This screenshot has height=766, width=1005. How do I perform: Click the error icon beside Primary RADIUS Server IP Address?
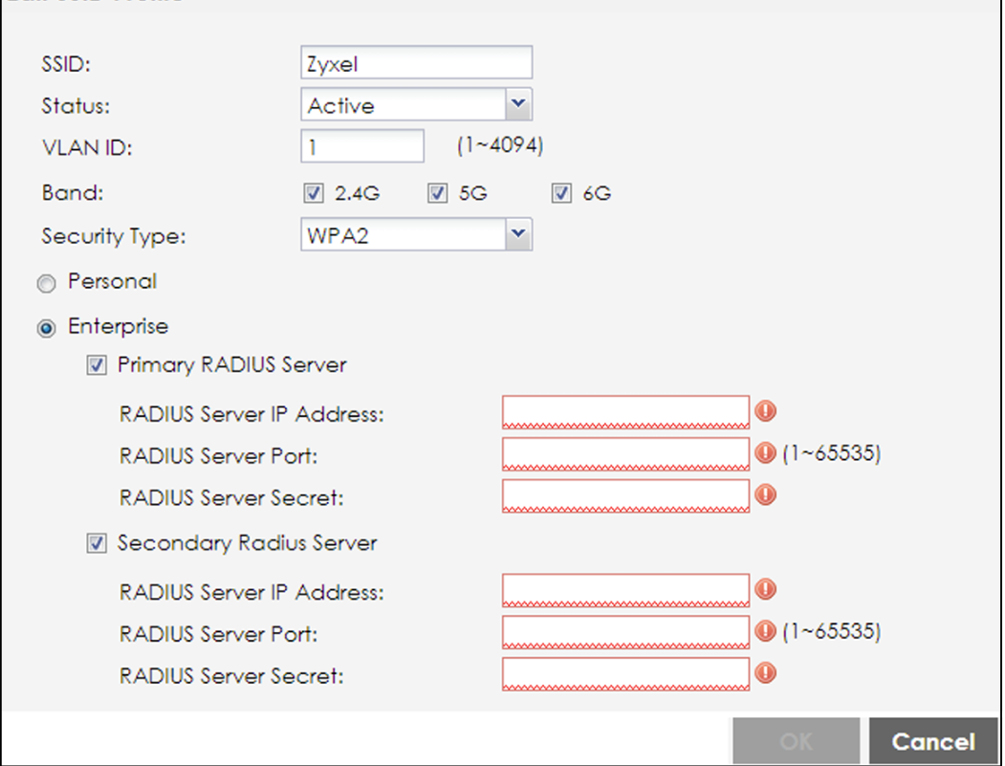click(765, 411)
